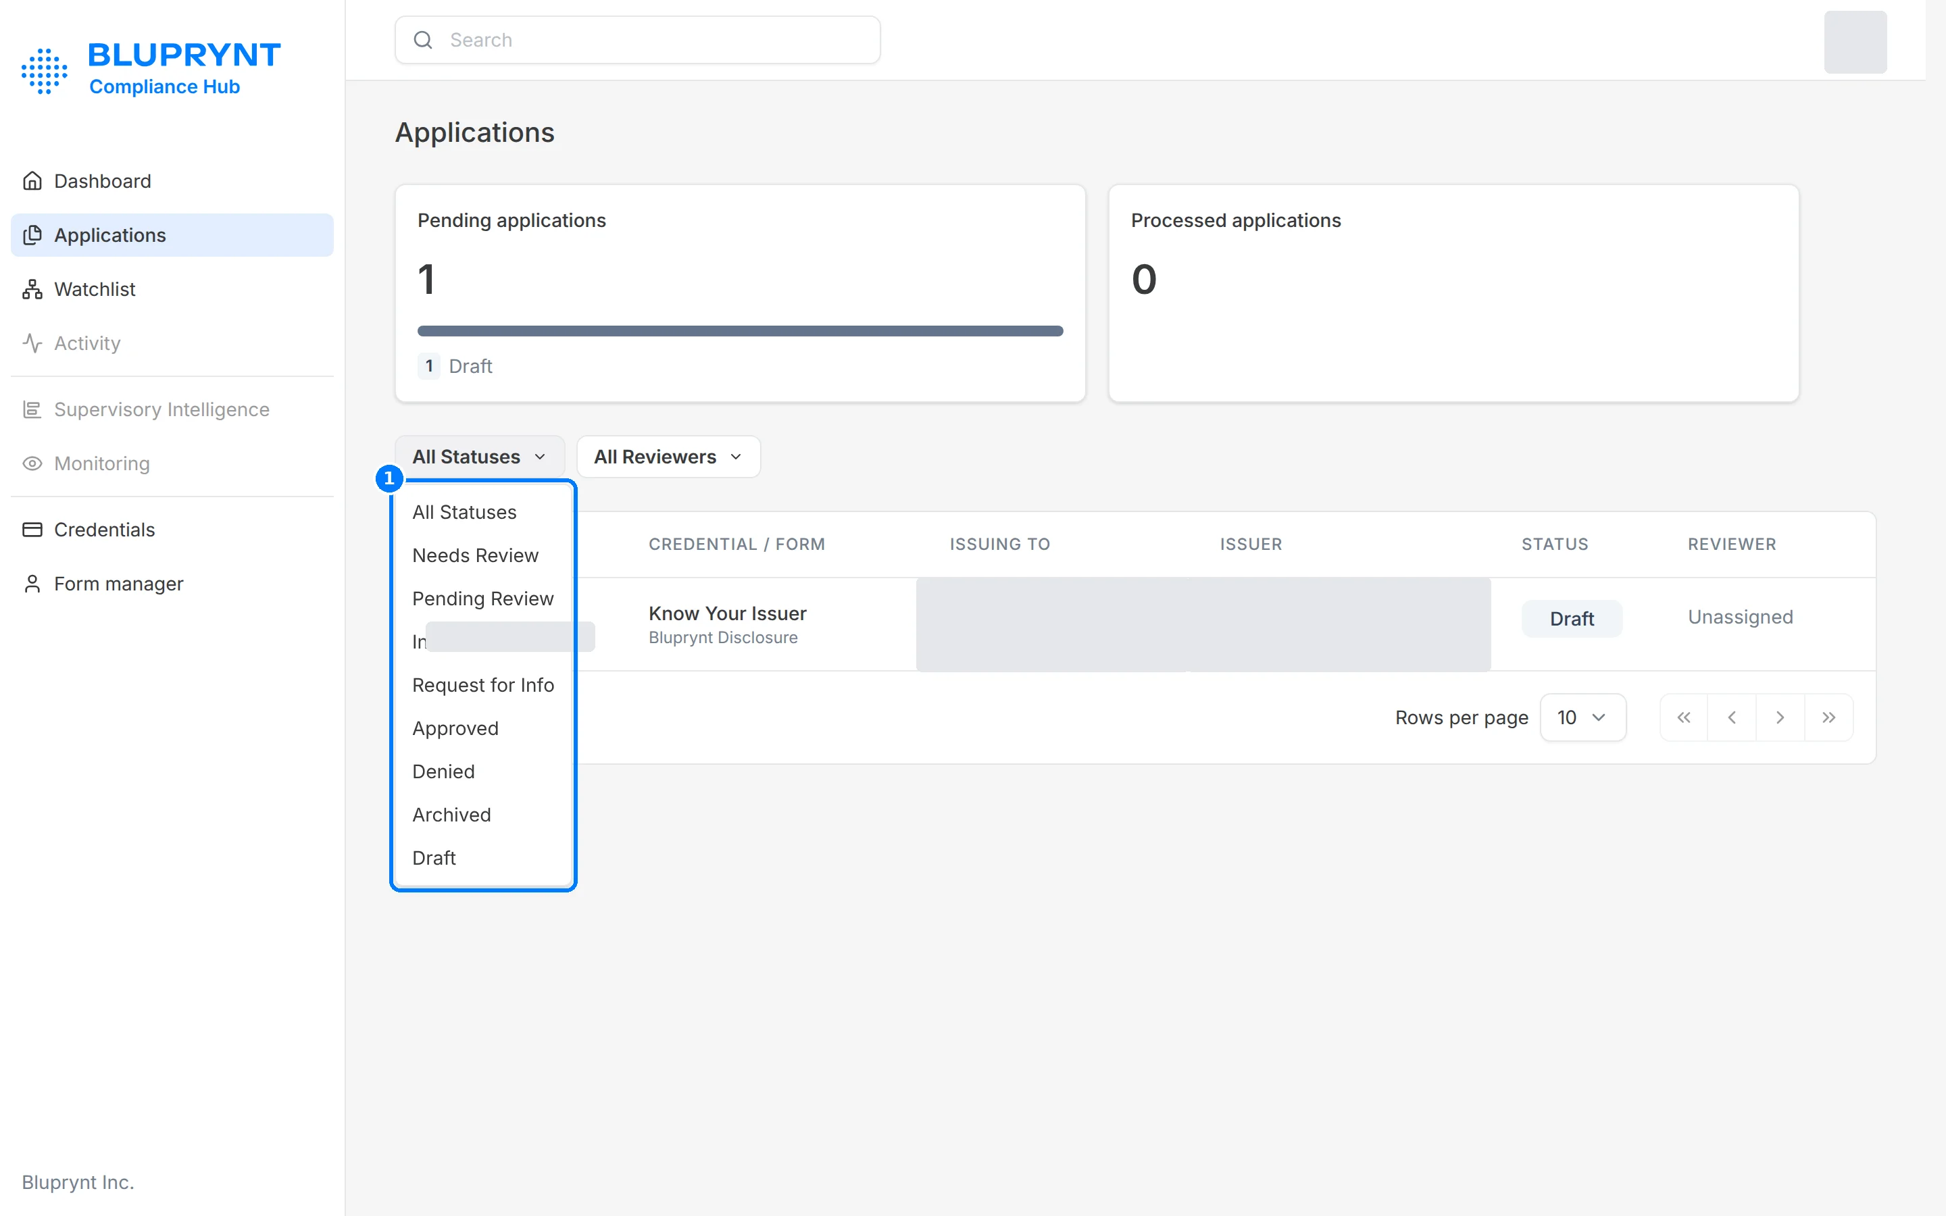Go to first page of results
Screen dimensions: 1946x1216
click(x=1684, y=717)
